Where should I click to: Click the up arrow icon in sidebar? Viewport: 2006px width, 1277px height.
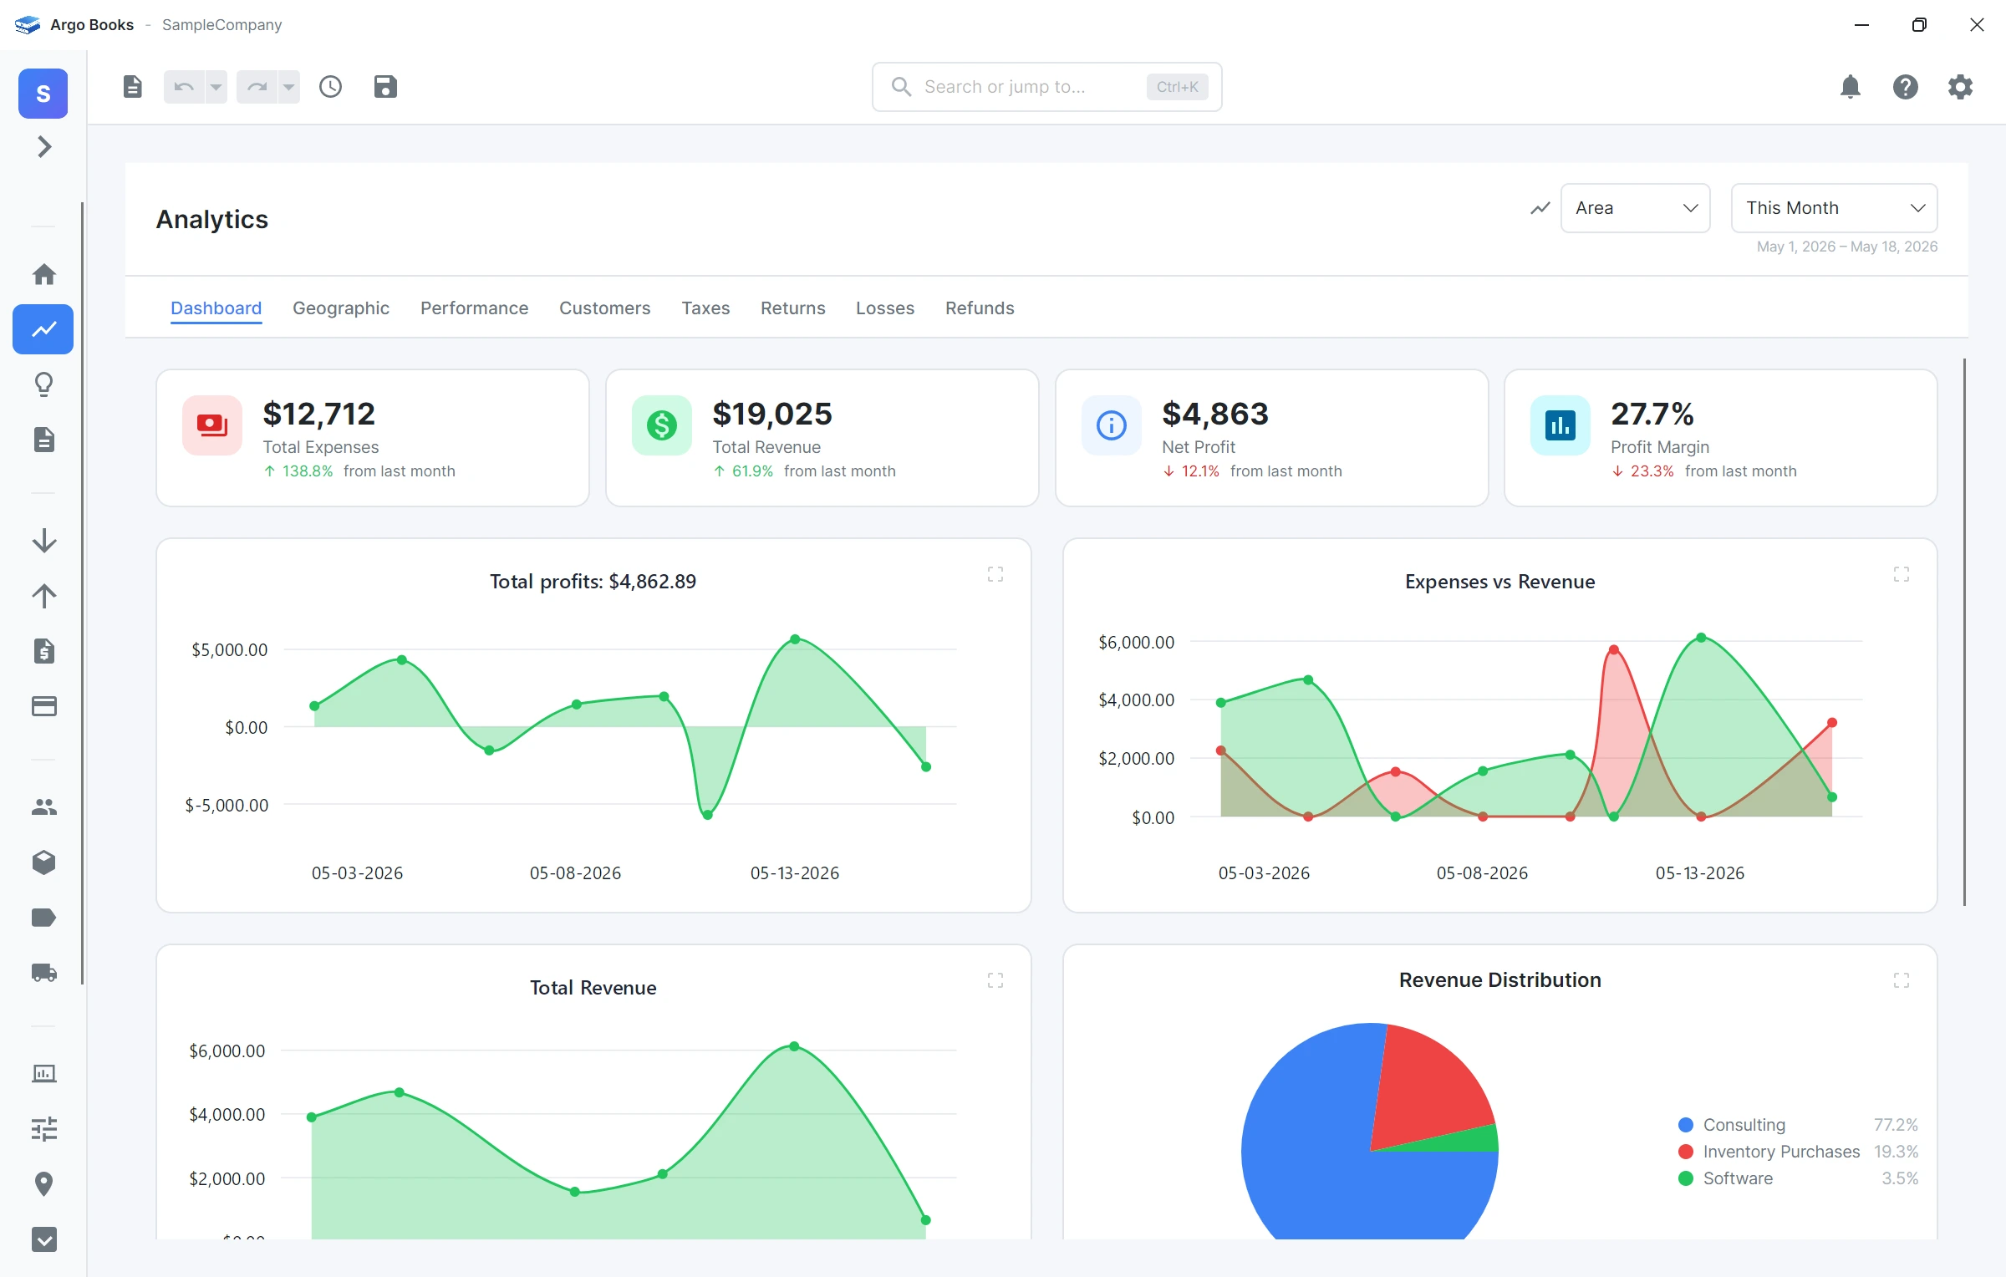pyautogui.click(x=43, y=596)
